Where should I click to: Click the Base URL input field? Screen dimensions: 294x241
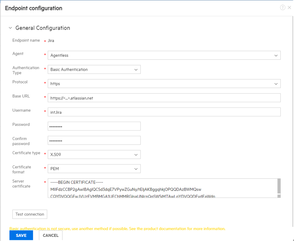coord(164,98)
